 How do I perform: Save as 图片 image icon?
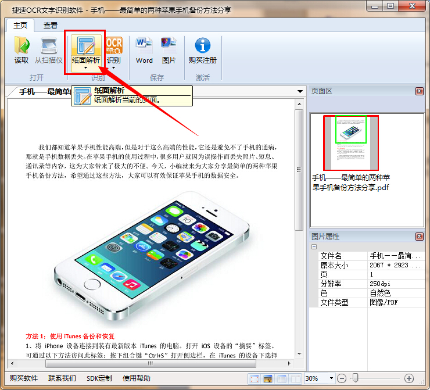[169, 45]
